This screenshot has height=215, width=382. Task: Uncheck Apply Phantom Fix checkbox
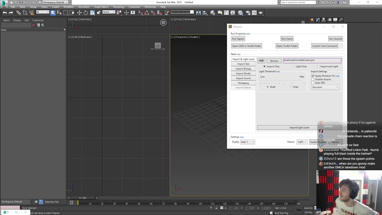[313, 76]
